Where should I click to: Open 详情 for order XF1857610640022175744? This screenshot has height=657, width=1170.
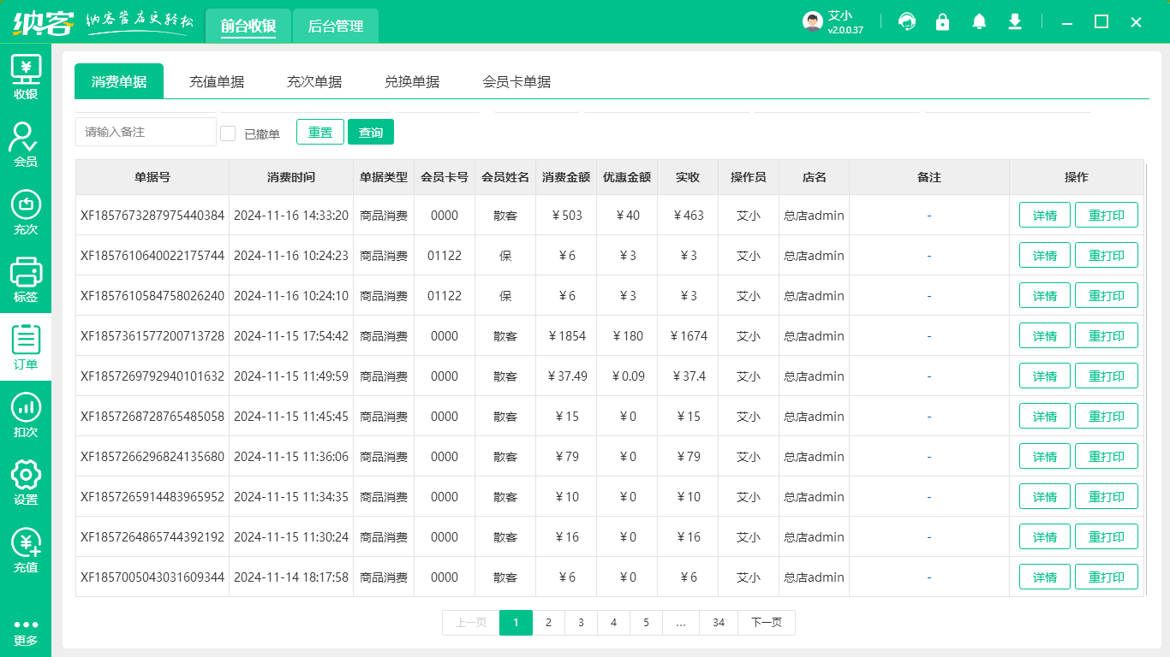point(1045,256)
